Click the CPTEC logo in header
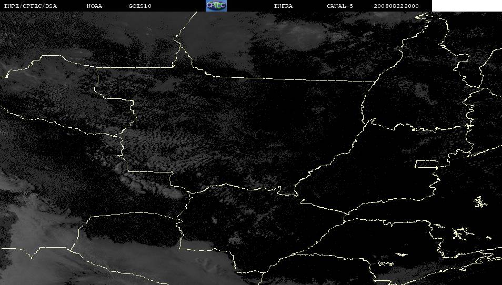Screen dimensions: 502x285 216,6
